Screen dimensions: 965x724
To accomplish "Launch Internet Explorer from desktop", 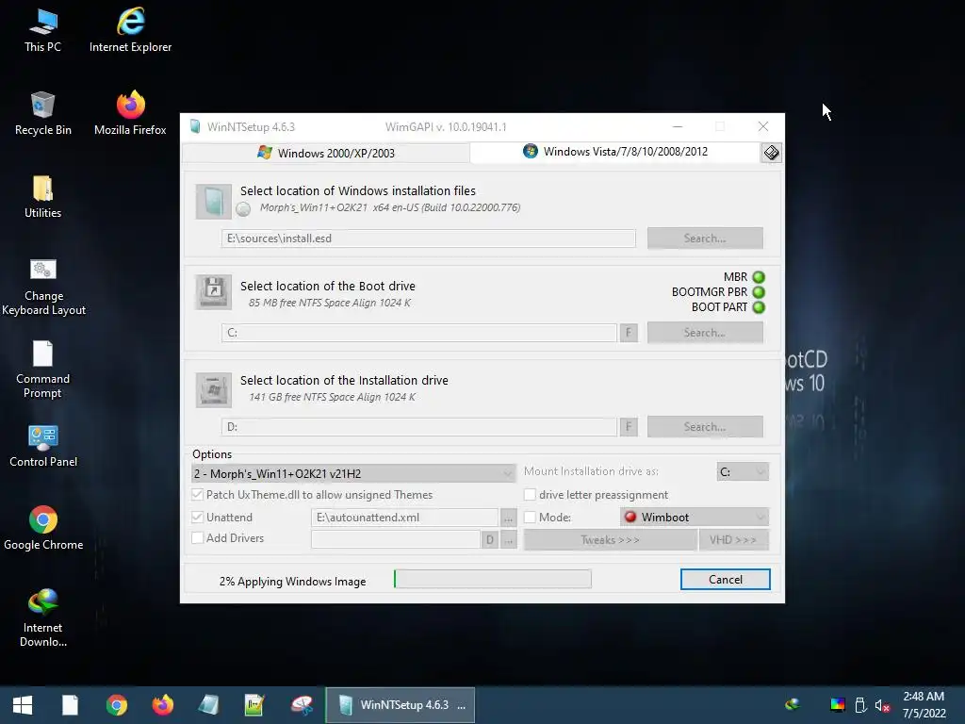I will (130, 31).
